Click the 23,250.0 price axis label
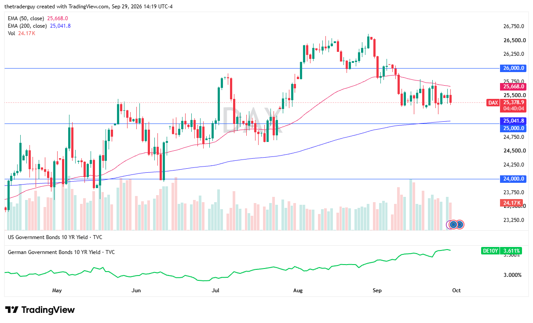The image size is (533, 323). tap(514, 220)
